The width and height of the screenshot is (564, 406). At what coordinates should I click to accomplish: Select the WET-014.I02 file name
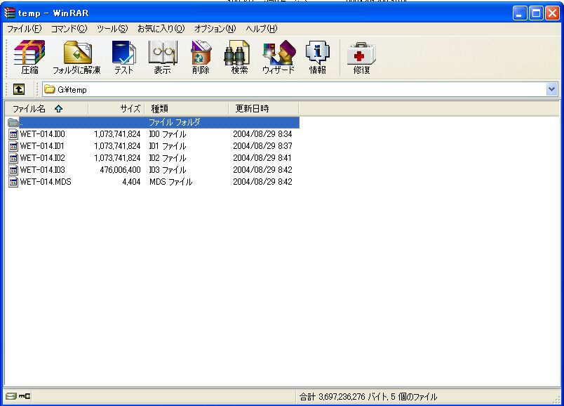tap(43, 158)
